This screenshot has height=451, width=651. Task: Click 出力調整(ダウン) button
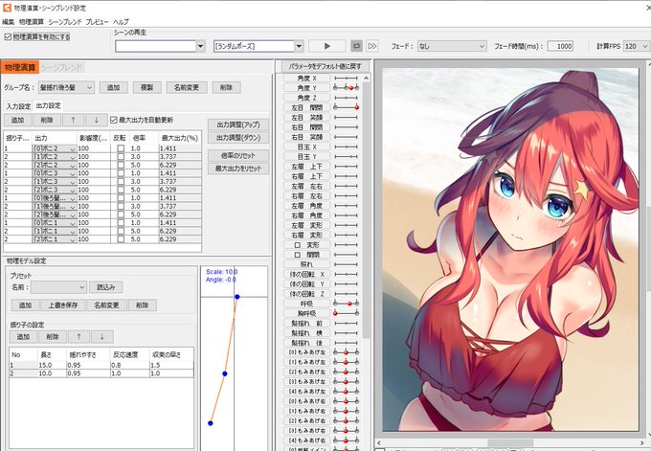click(x=238, y=138)
